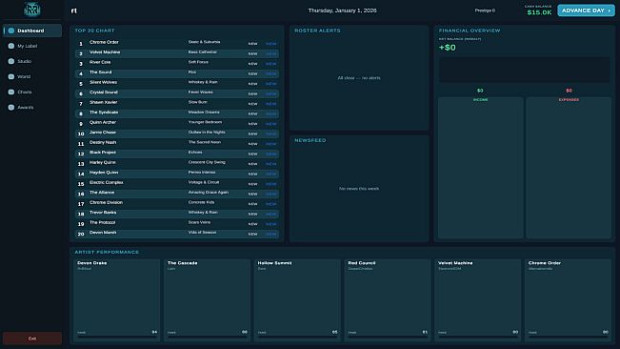The image size is (620, 349).
Task: Click the Net Balance +$0 value
Action: click(x=448, y=48)
